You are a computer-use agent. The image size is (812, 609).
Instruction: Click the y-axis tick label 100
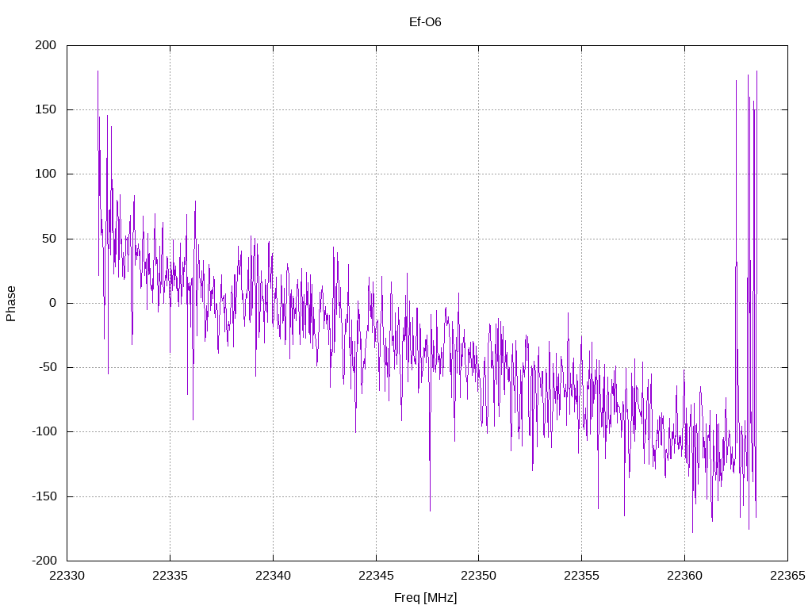coord(45,174)
